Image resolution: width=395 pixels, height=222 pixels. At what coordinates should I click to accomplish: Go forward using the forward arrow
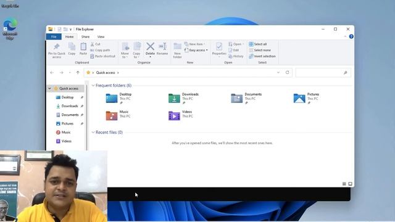[62, 73]
